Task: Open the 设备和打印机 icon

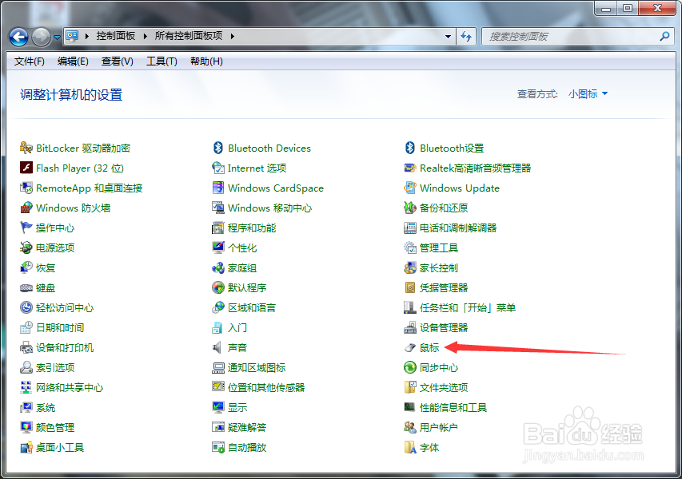Action: 26,348
